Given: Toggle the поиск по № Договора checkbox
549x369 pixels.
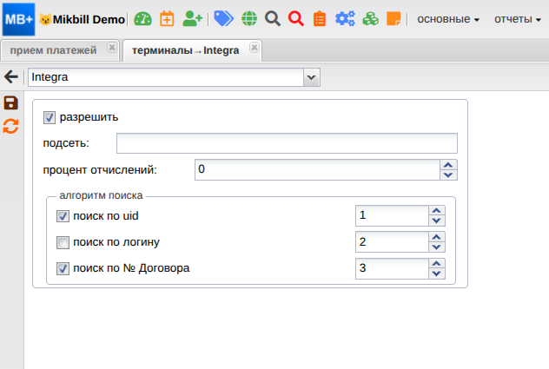Looking at the screenshot, I should [x=63, y=269].
